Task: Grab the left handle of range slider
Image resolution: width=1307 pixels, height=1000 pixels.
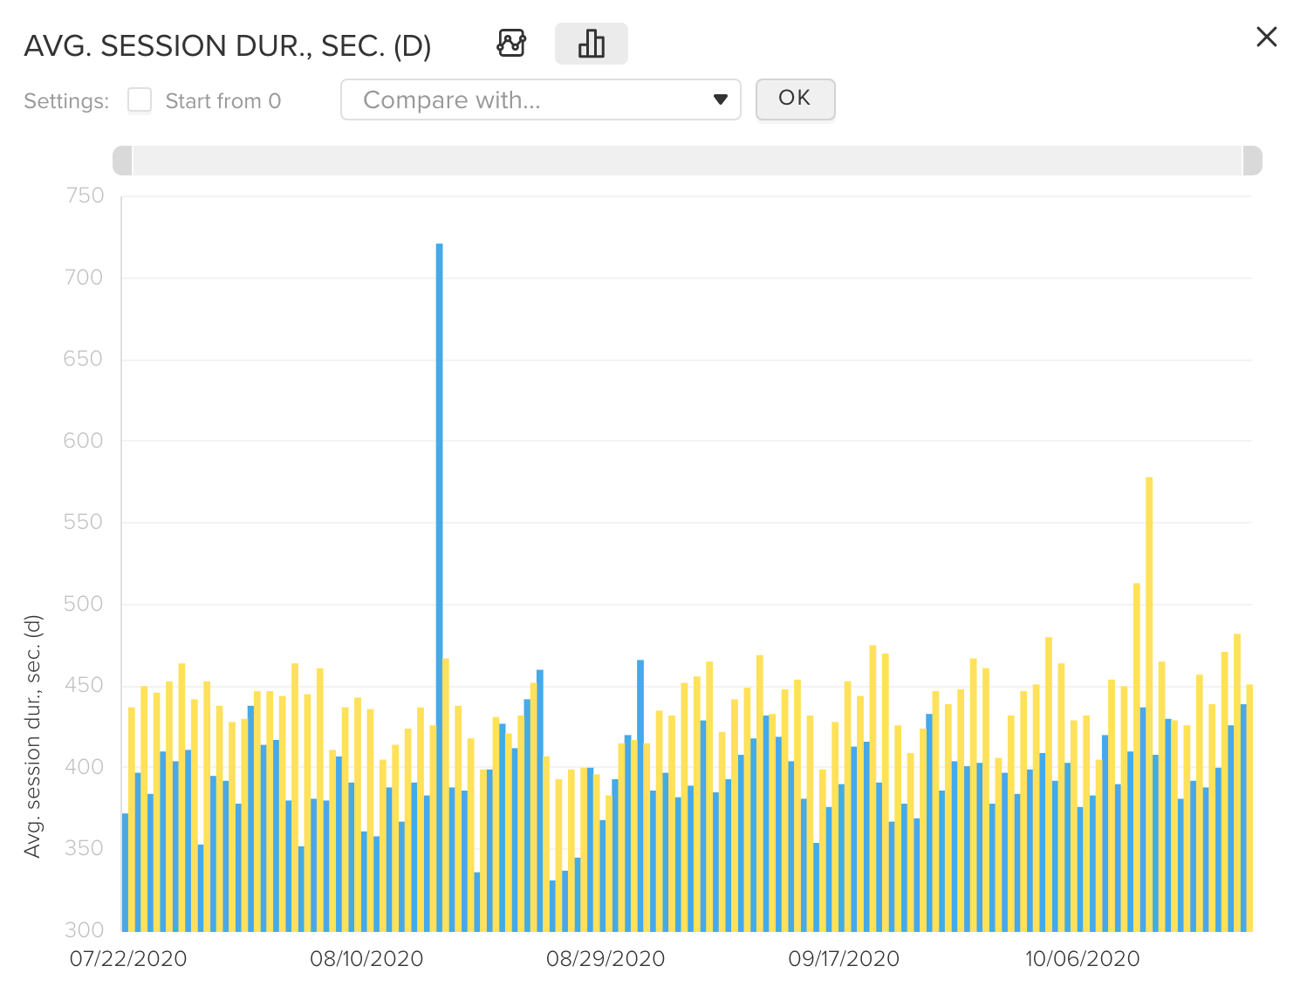Action: (123, 161)
